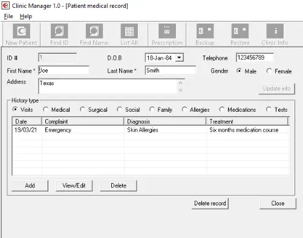Select the visit dated 19/03/21
303x238 pixels.
25,130
